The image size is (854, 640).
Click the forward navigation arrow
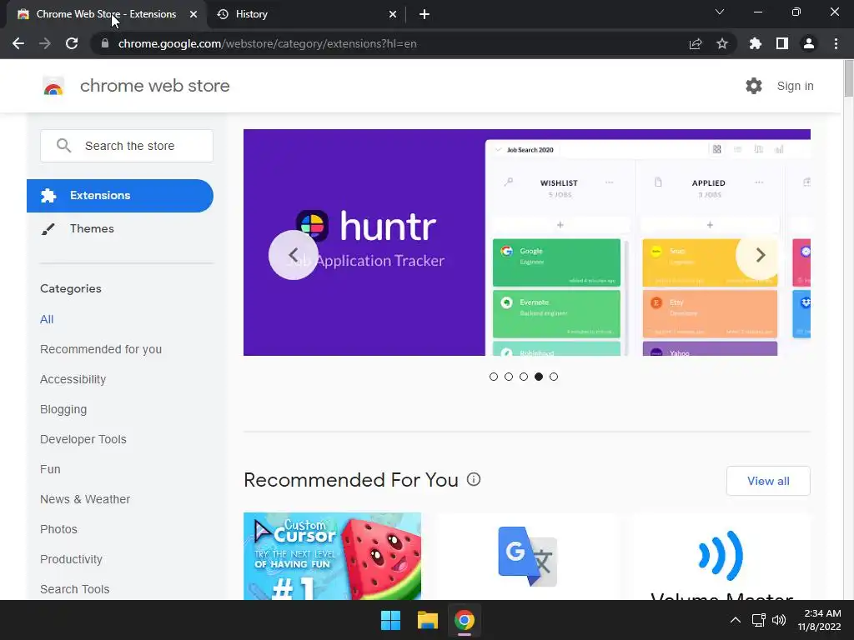tap(45, 43)
